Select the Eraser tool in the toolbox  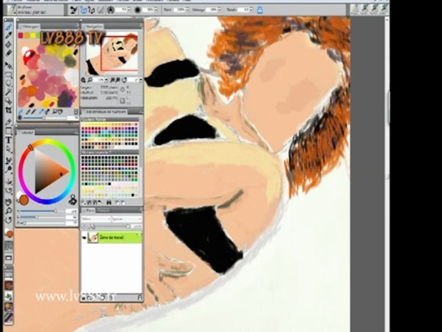click(x=9, y=53)
